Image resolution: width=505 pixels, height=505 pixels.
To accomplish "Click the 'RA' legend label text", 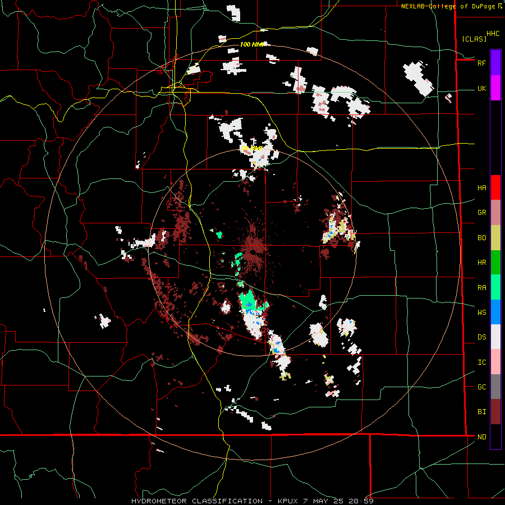I will click(481, 288).
